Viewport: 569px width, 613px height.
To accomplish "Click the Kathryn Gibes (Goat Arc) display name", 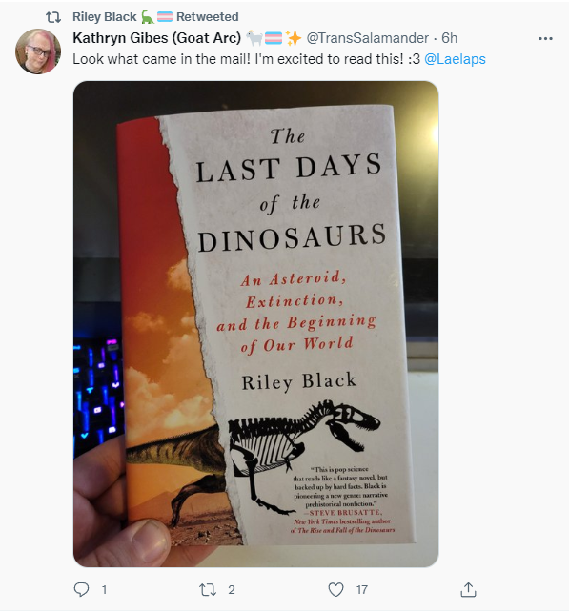I will coord(156,38).
